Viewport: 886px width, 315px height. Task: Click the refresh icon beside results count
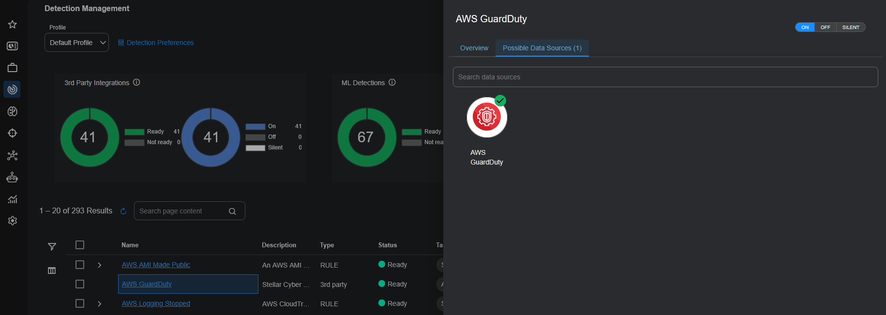pos(123,211)
